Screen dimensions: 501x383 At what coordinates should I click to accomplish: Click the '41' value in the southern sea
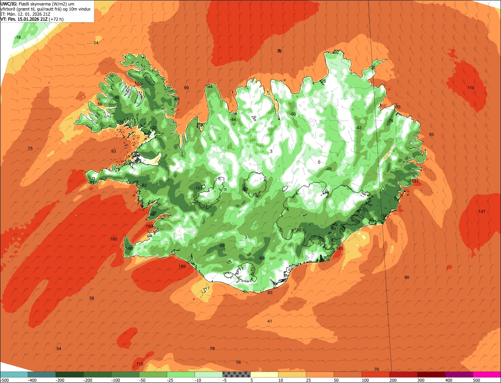click(270, 321)
